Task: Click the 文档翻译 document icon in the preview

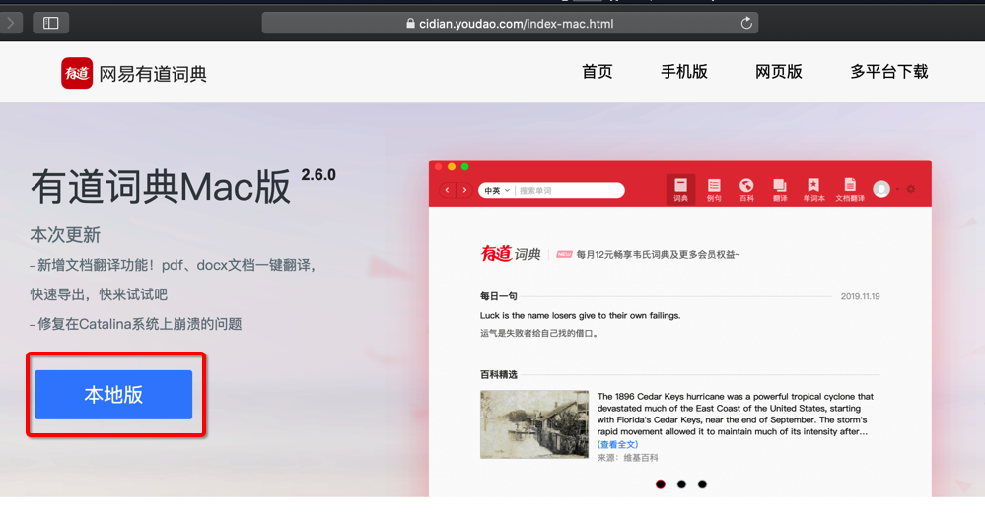Action: coord(850,189)
